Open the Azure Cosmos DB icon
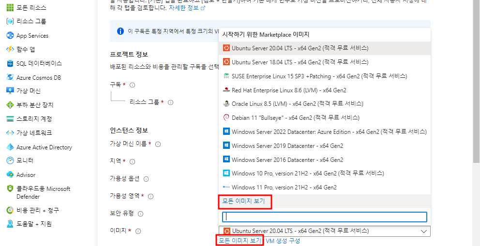This screenshot has height=246, width=480. [x=10, y=77]
